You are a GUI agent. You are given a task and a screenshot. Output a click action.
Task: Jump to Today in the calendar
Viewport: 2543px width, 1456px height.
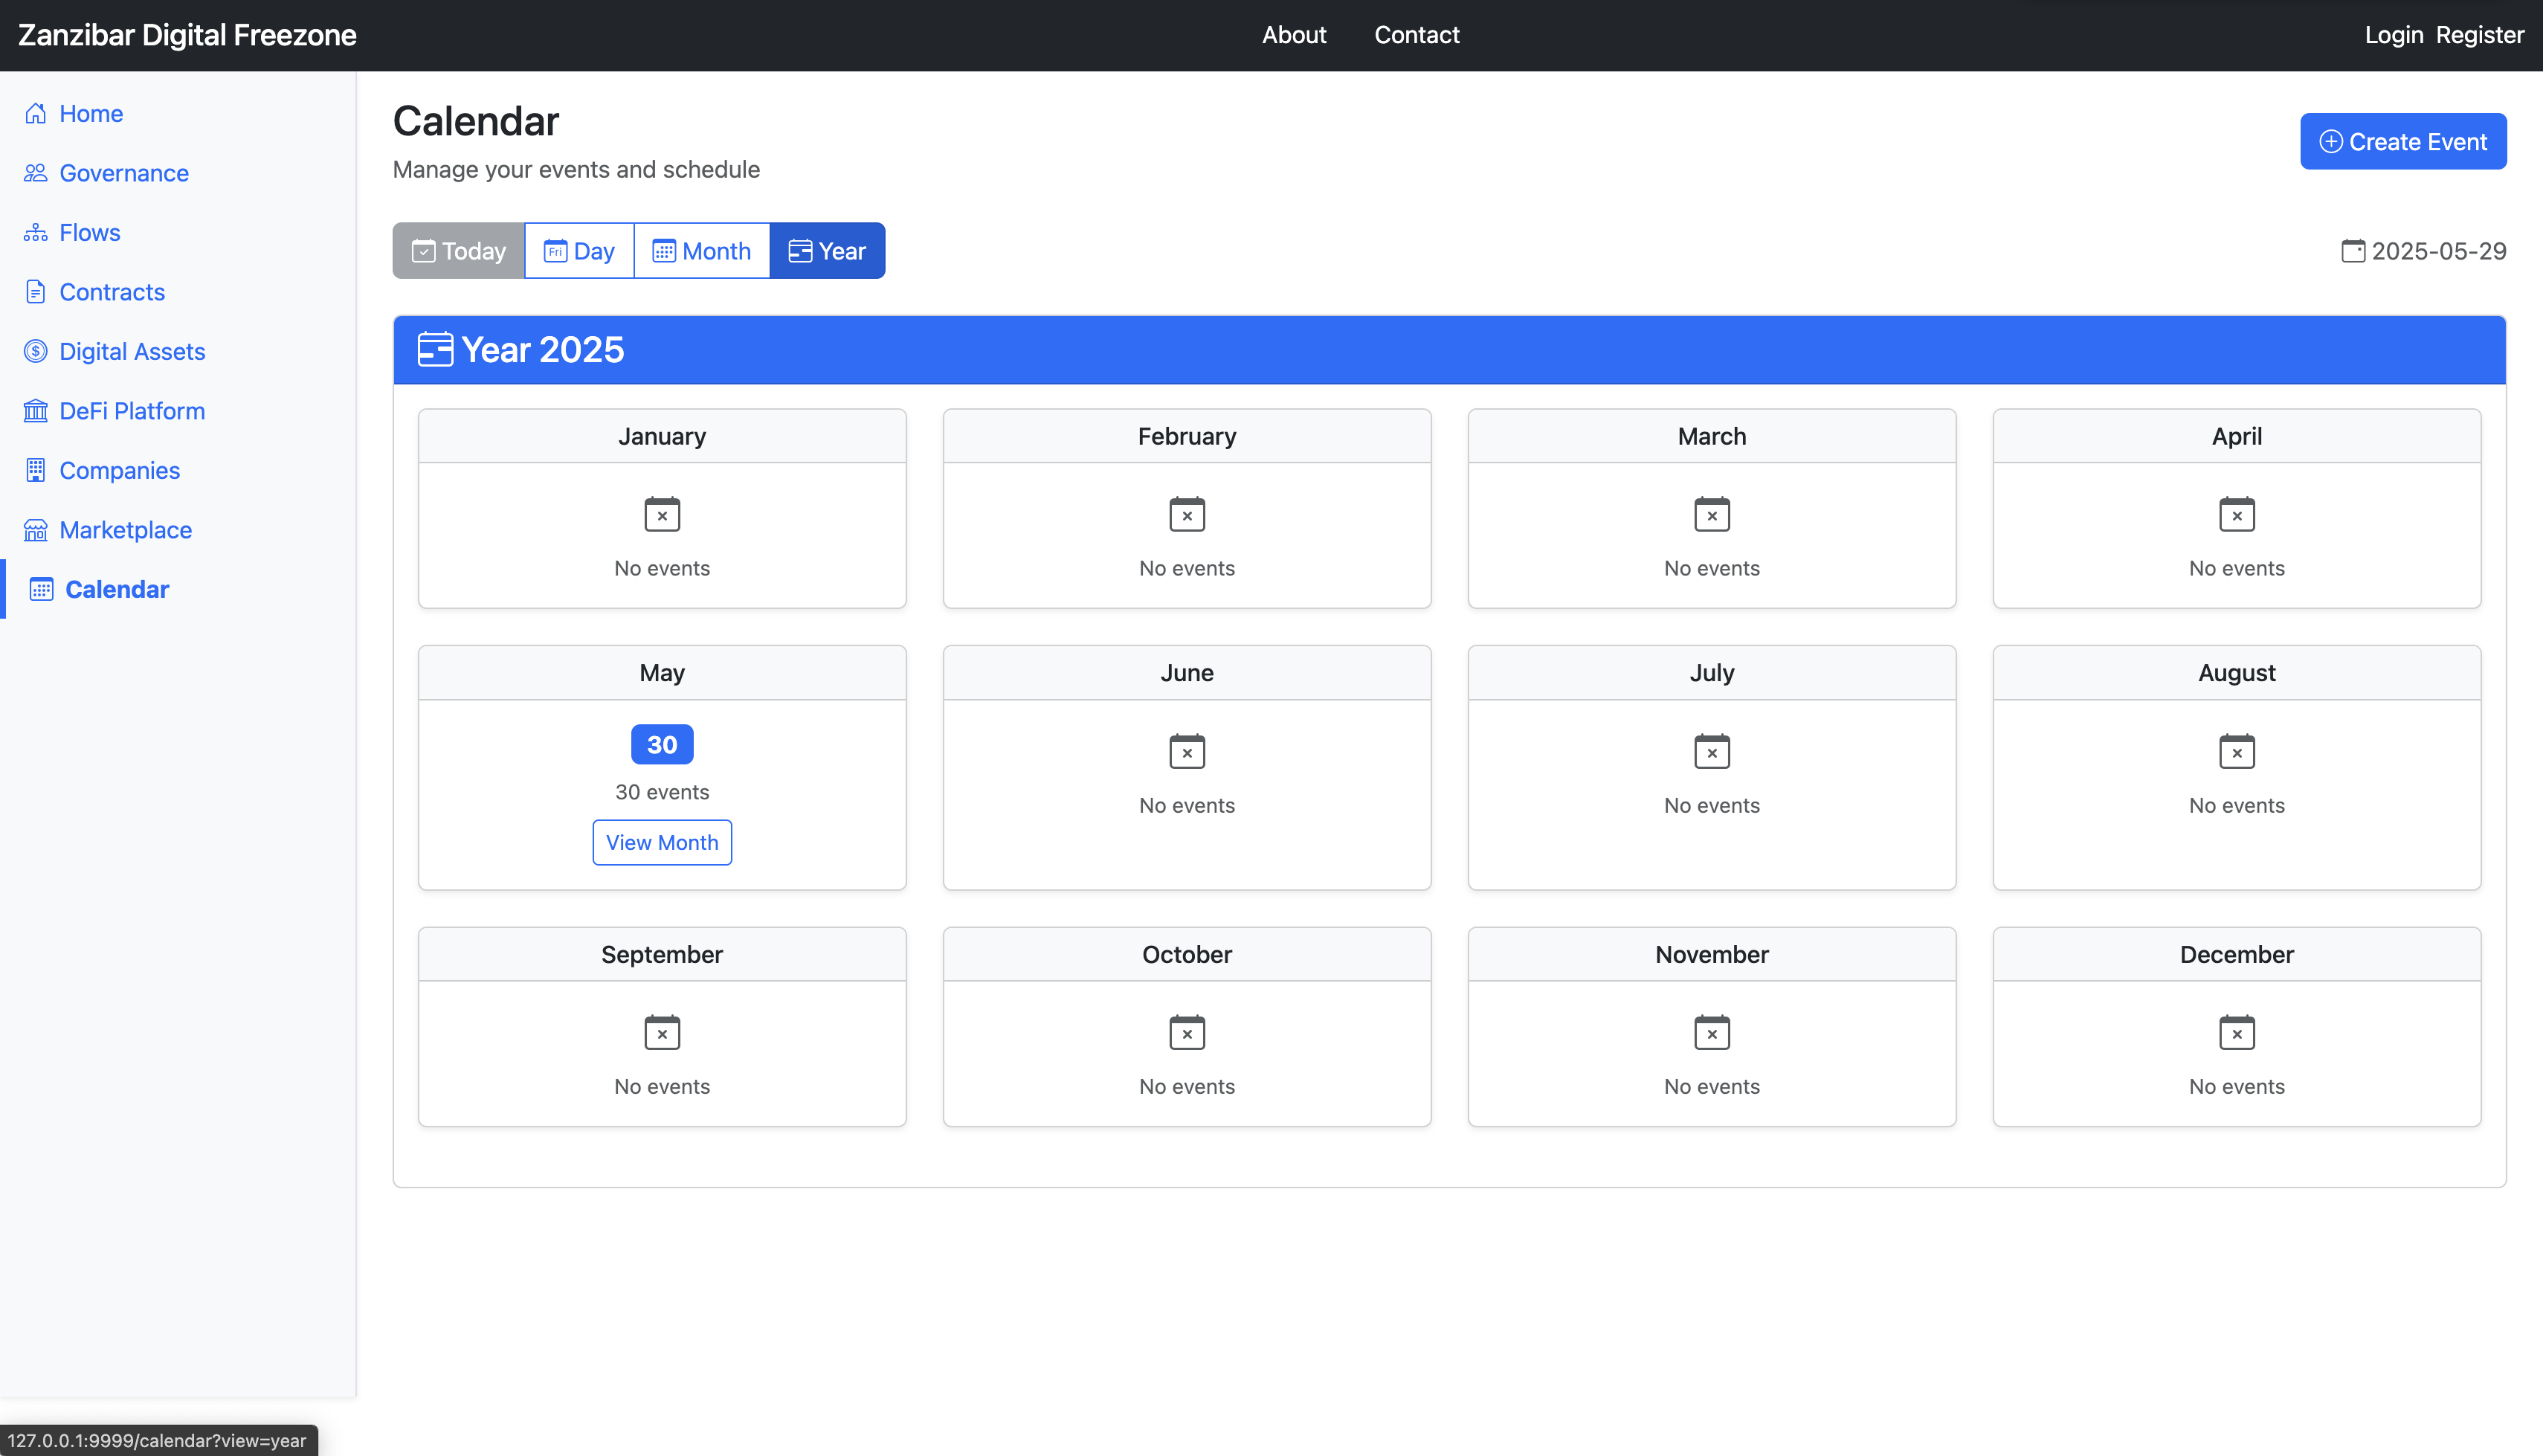[x=459, y=251]
